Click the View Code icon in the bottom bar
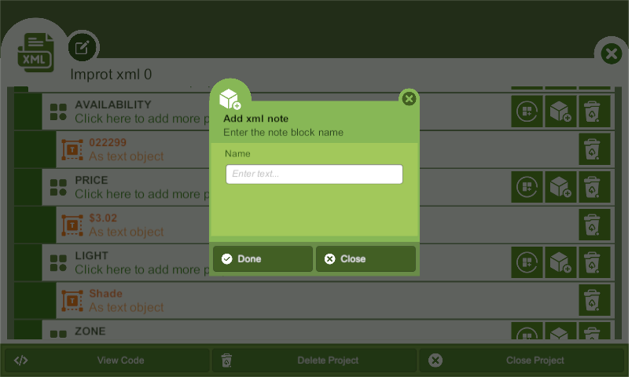This screenshot has height=377, width=629. (20, 360)
